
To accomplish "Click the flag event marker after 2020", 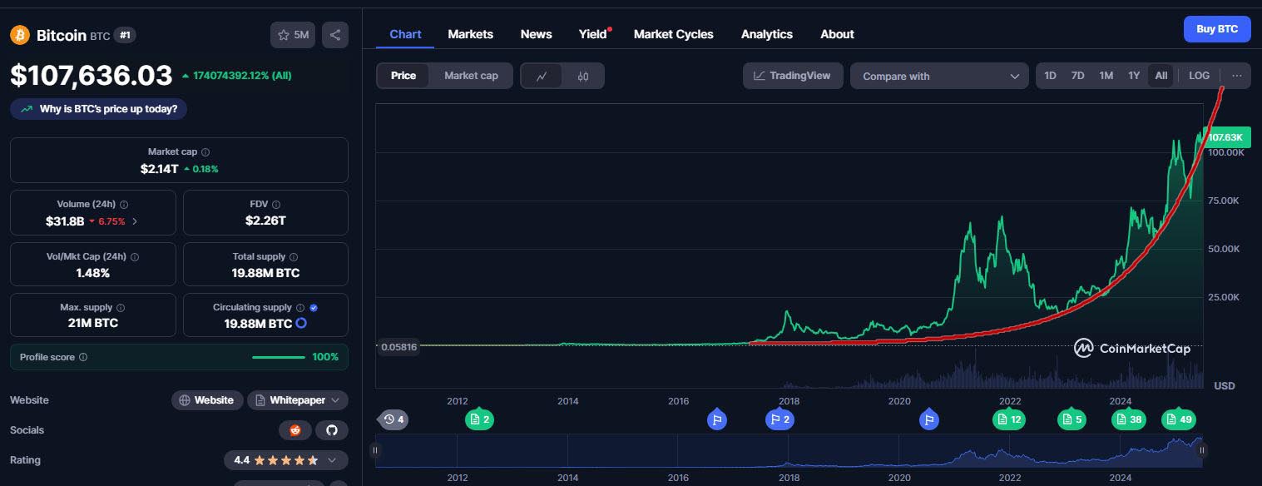I will click(929, 419).
